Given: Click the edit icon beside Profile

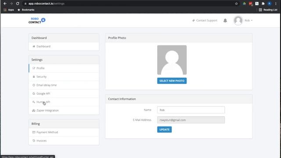Looking at the screenshot, I should (x=34, y=68).
